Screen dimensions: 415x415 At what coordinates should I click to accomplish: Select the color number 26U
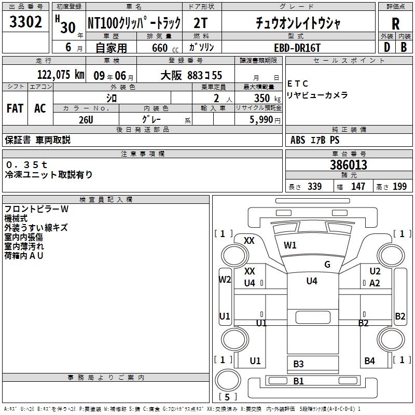86,119
